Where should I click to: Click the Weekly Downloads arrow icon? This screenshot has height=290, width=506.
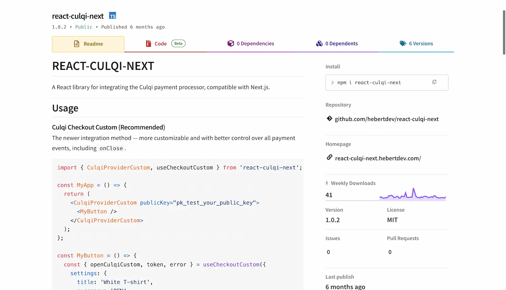click(327, 183)
